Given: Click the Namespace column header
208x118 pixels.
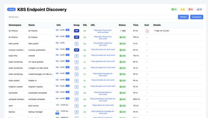Looking at the screenshot, I should click(x=15, y=25).
